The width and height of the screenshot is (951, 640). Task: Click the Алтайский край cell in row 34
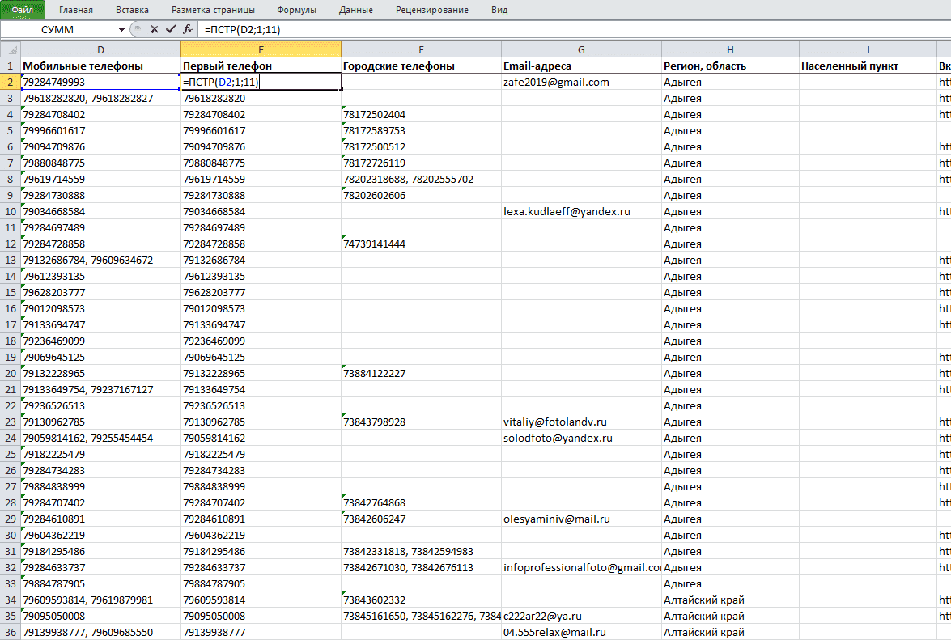(x=730, y=600)
